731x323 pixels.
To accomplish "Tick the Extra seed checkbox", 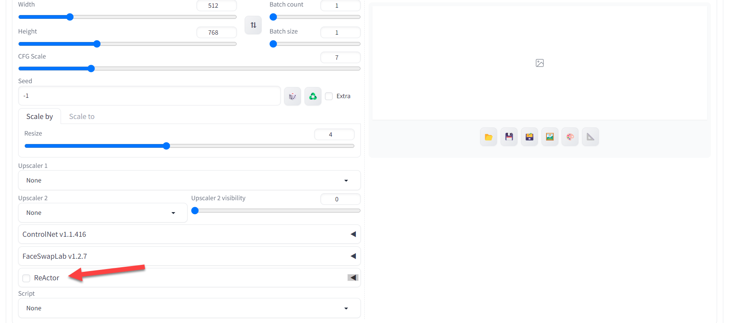I will (329, 96).
